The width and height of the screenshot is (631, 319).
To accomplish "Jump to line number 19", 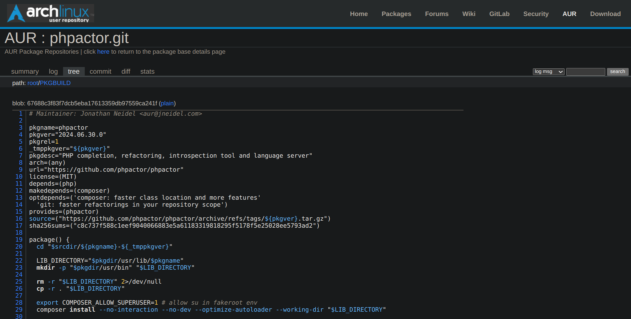I will (x=19, y=240).
